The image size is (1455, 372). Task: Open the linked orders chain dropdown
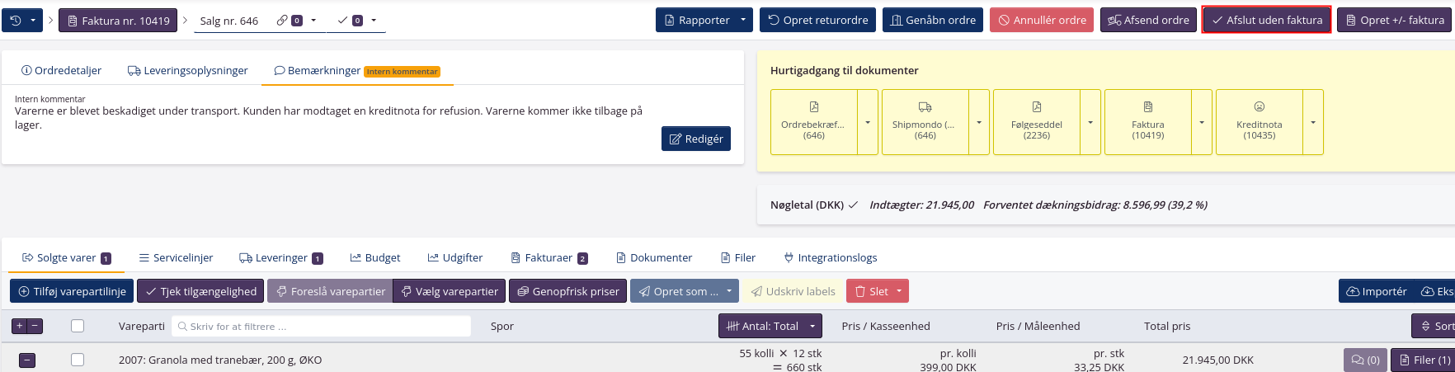pyautogui.click(x=295, y=20)
